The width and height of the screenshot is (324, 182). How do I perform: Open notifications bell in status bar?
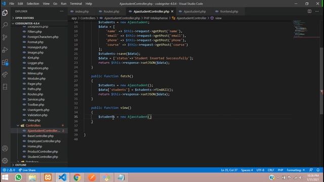(318, 170)
